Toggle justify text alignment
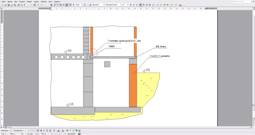 coord(149,5)
